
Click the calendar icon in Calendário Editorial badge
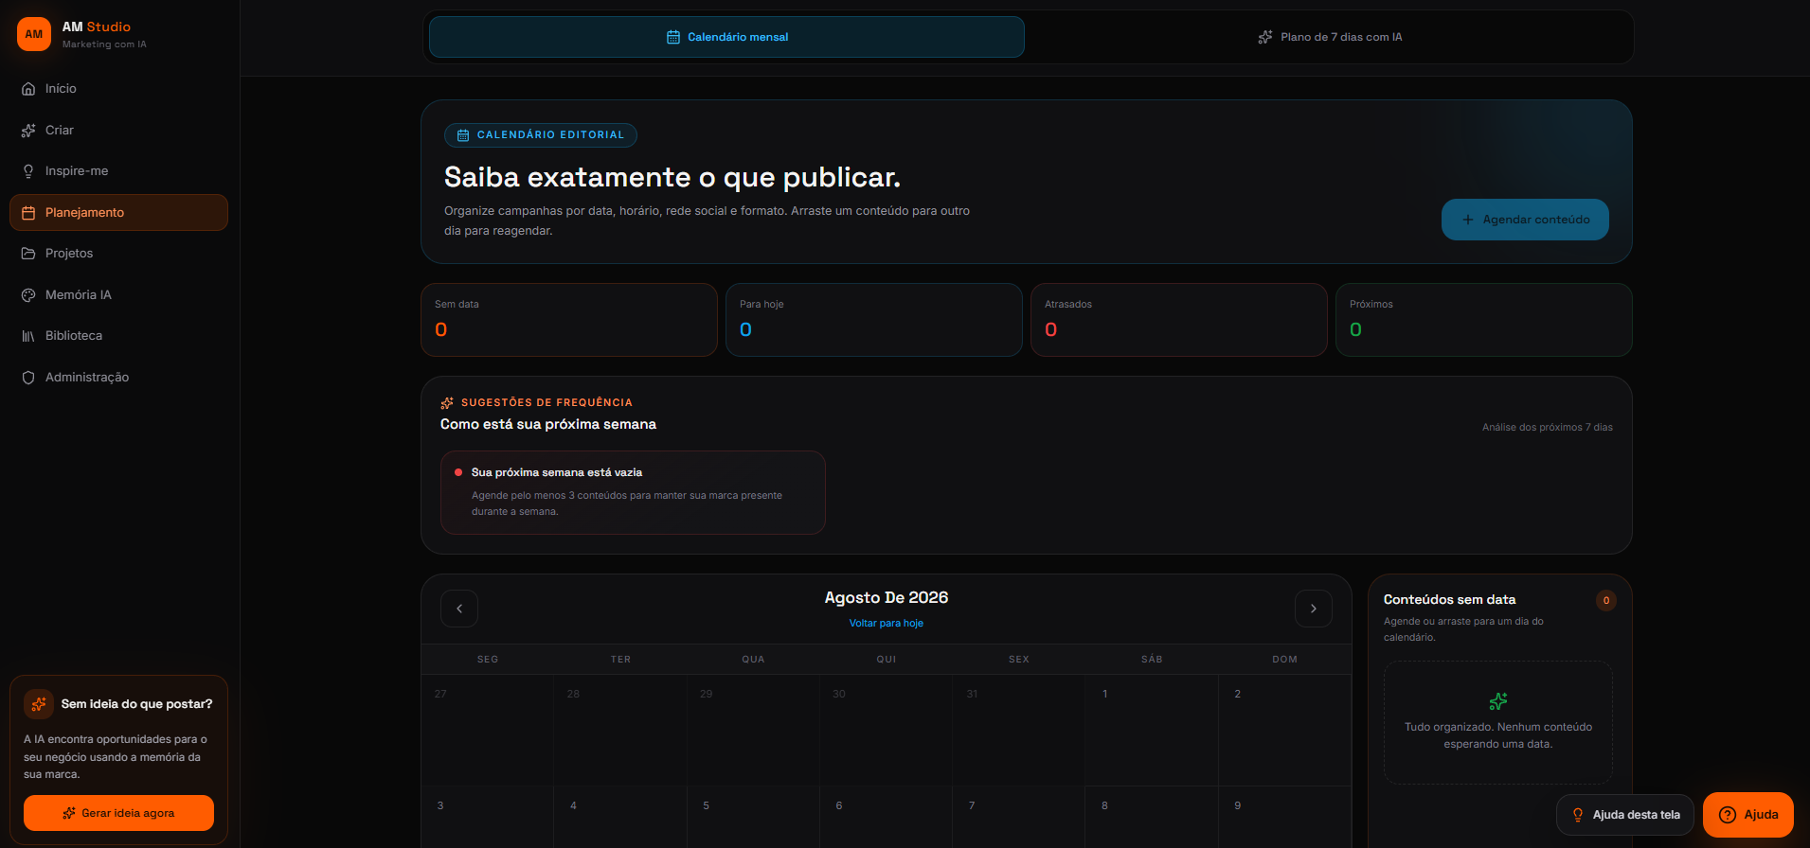point(463,135)
